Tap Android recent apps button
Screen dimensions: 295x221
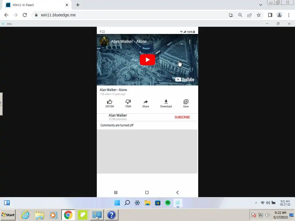pyautogui.click(x=116, y=193)
